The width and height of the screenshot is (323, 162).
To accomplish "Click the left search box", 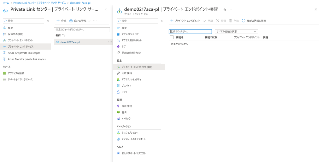I will [23, 21].
